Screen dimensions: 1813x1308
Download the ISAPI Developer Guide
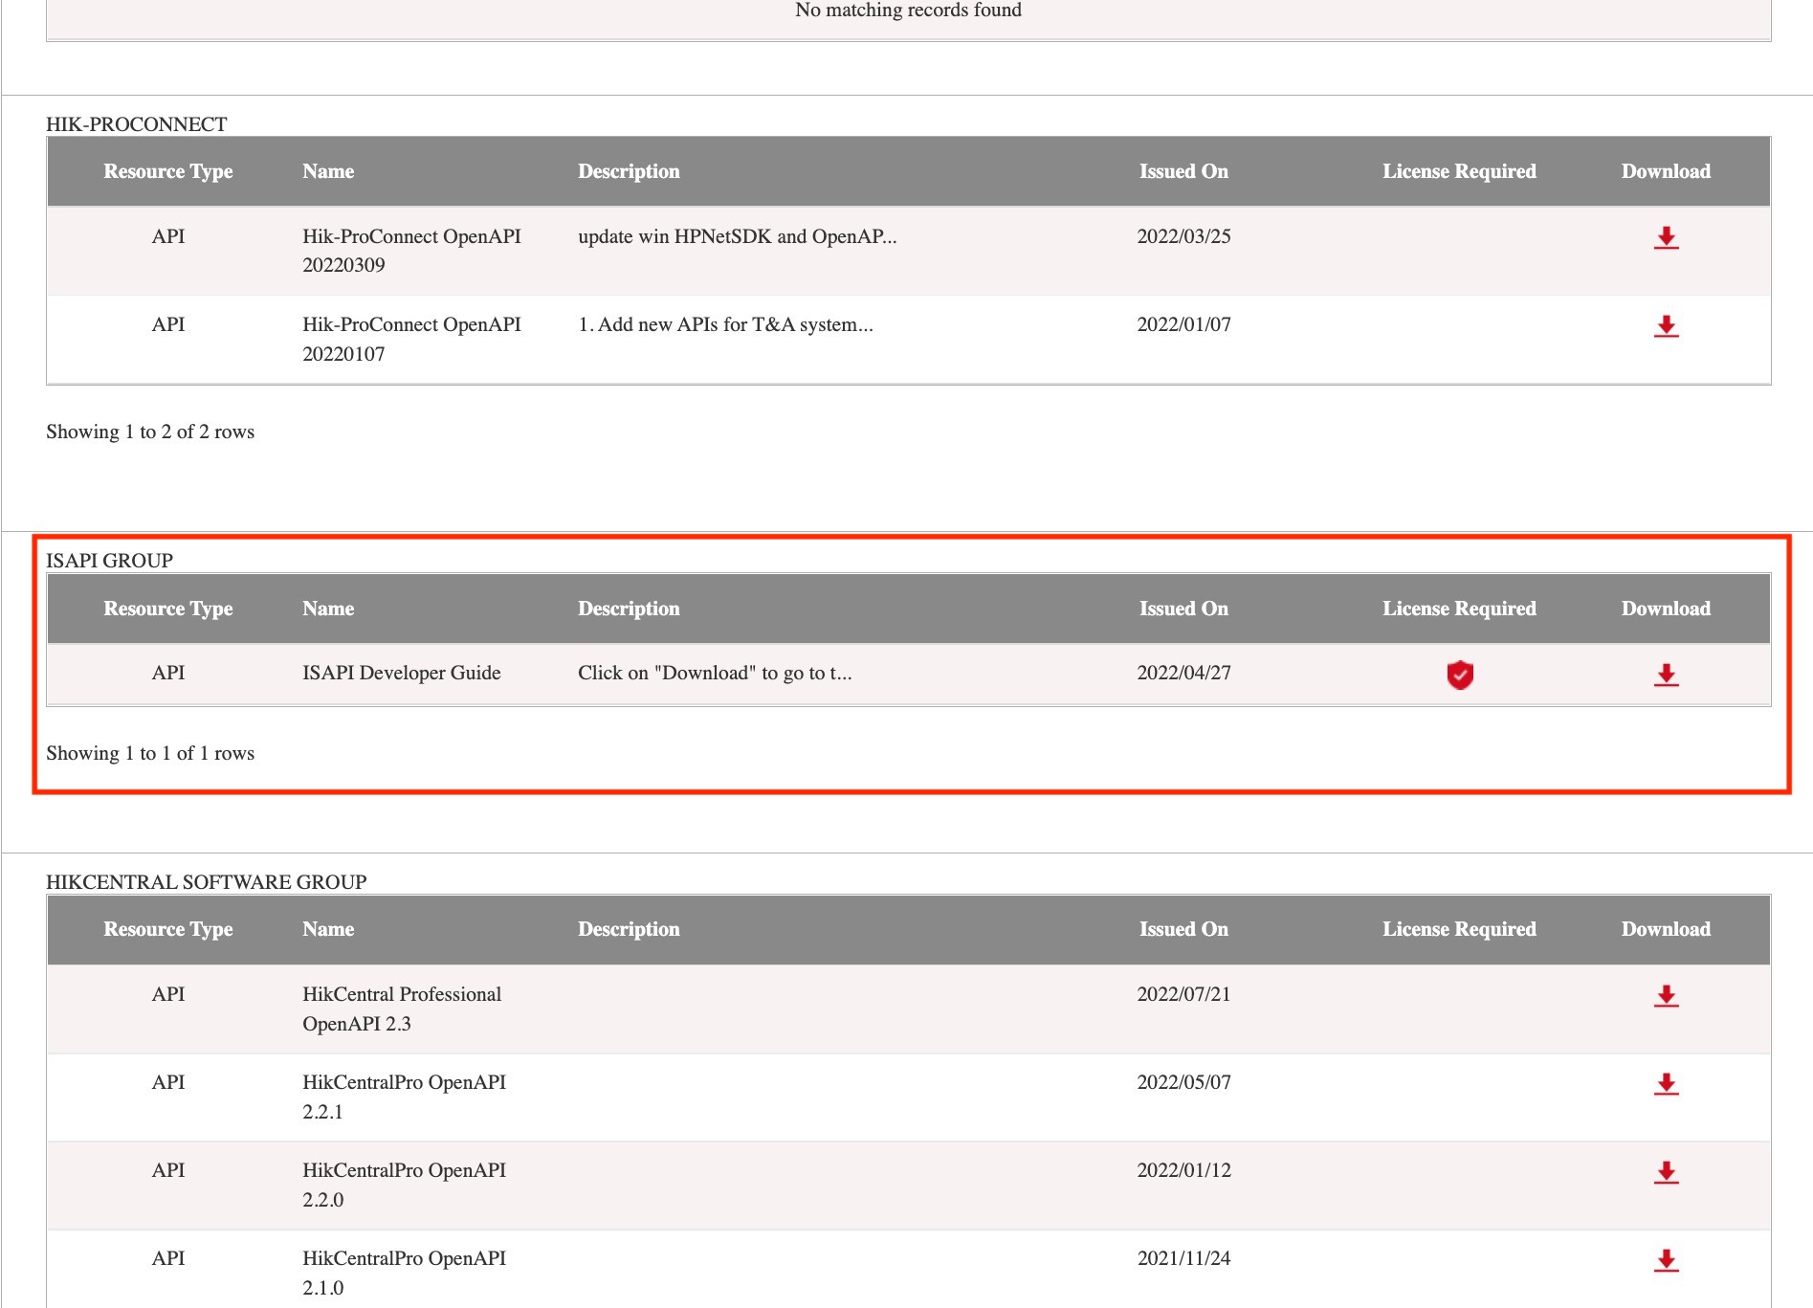(x=1666, y=675)
